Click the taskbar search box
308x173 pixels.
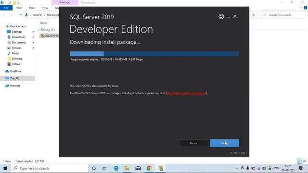(x=50, y=168)
